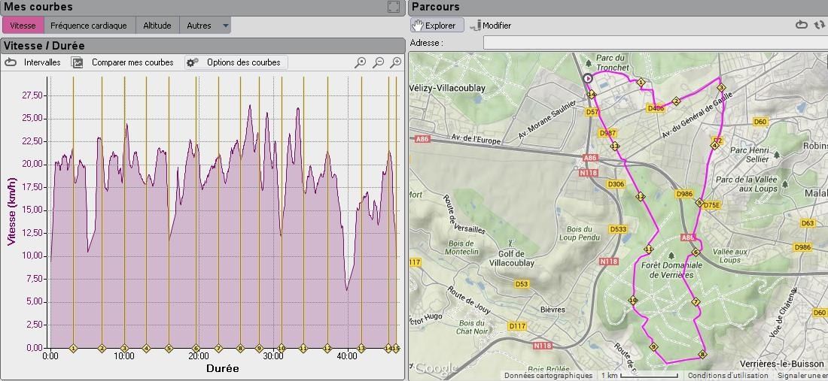The width and height of the screenshot is (828, 381).
Task: Open the Fréquence cardiaque tab
Action: pos(88,26)
